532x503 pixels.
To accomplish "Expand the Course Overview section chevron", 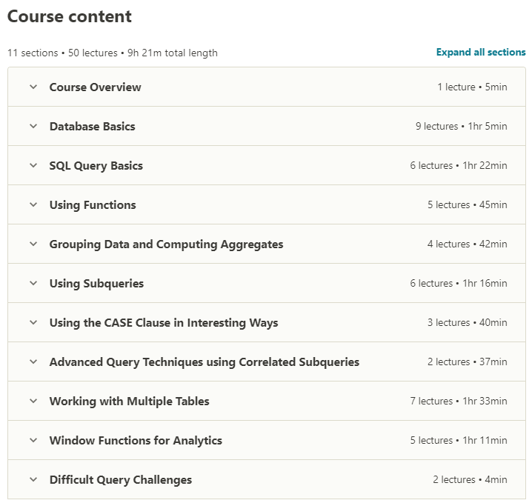I will coord(33,87).
